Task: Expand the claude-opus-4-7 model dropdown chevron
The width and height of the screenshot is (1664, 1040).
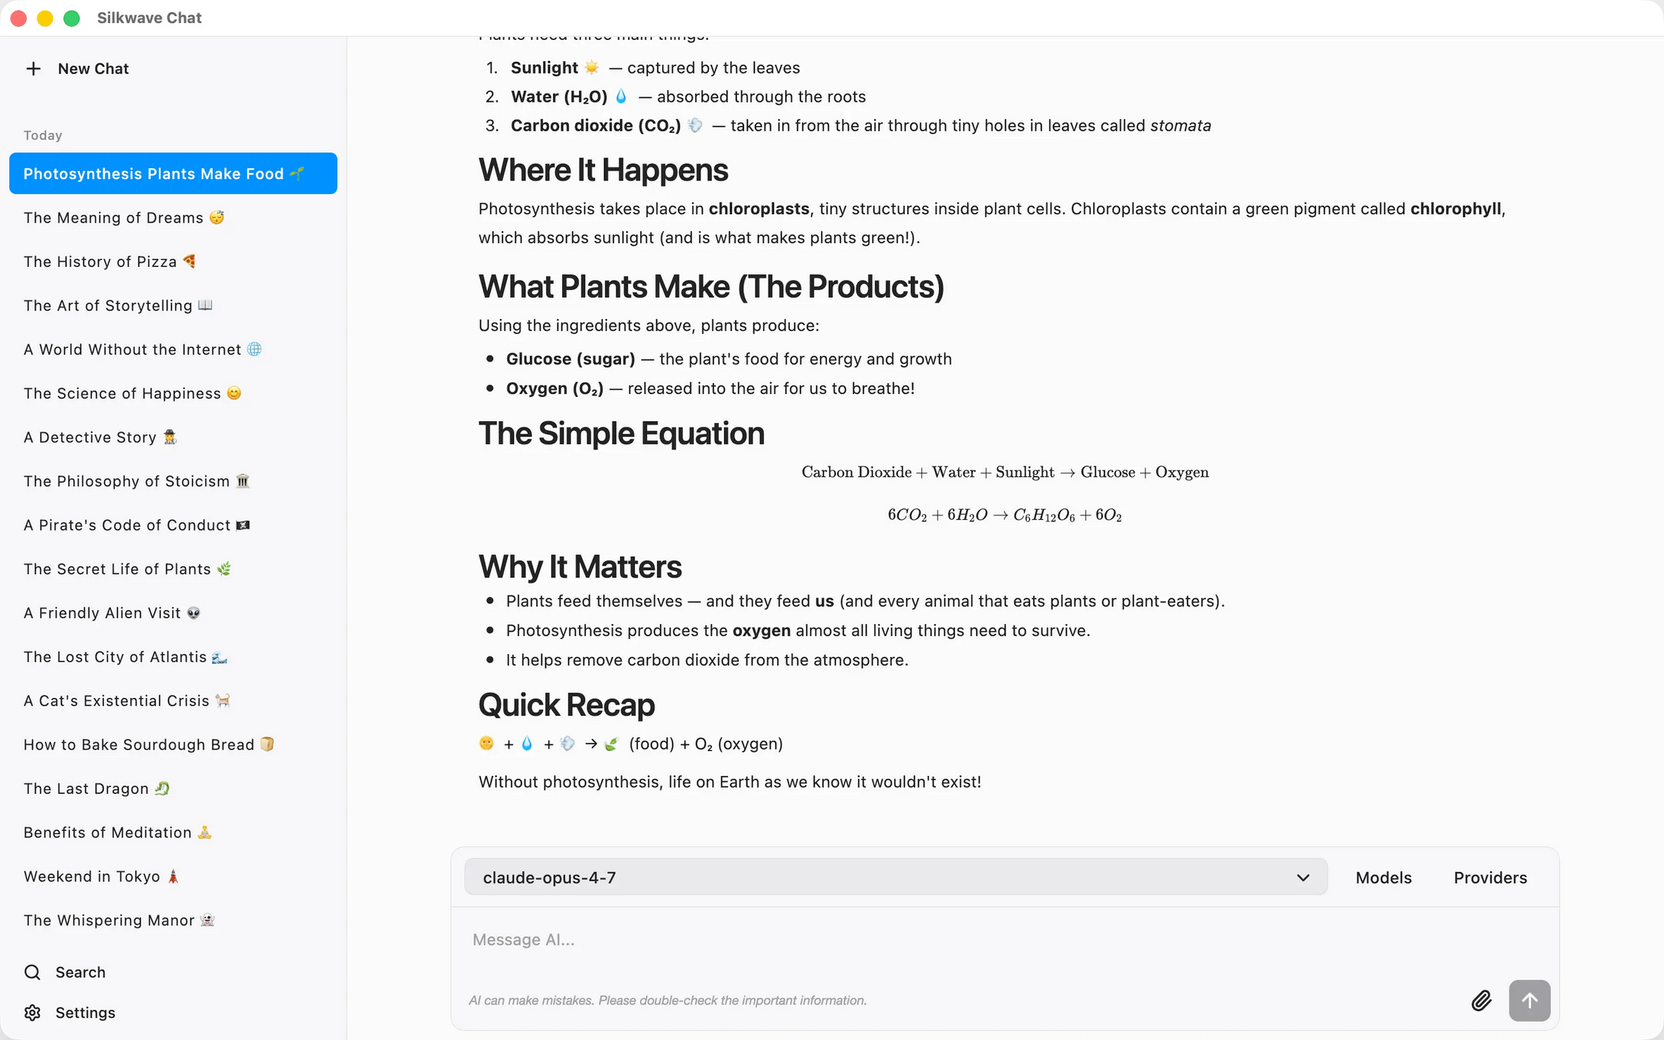Action: 1303,878
